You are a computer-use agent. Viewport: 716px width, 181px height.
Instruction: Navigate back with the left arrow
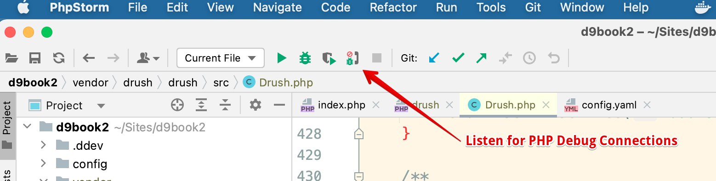pos(89,58)
